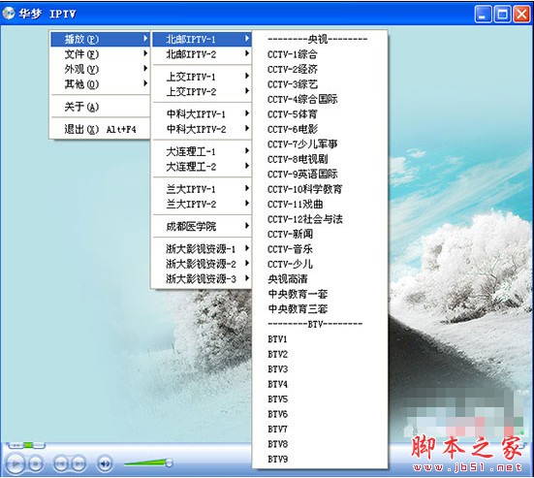This screenshot has height=478, width=534.
Task: Expand the 北邮IPTV-1 source submenu
Action: (x=202, y=39)
